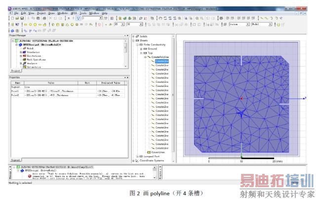Select the Draw Cylinder tool

pos(58,25)
